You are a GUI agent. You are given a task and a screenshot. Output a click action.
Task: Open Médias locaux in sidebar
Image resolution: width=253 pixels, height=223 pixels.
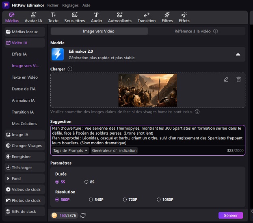click(25, 32)
